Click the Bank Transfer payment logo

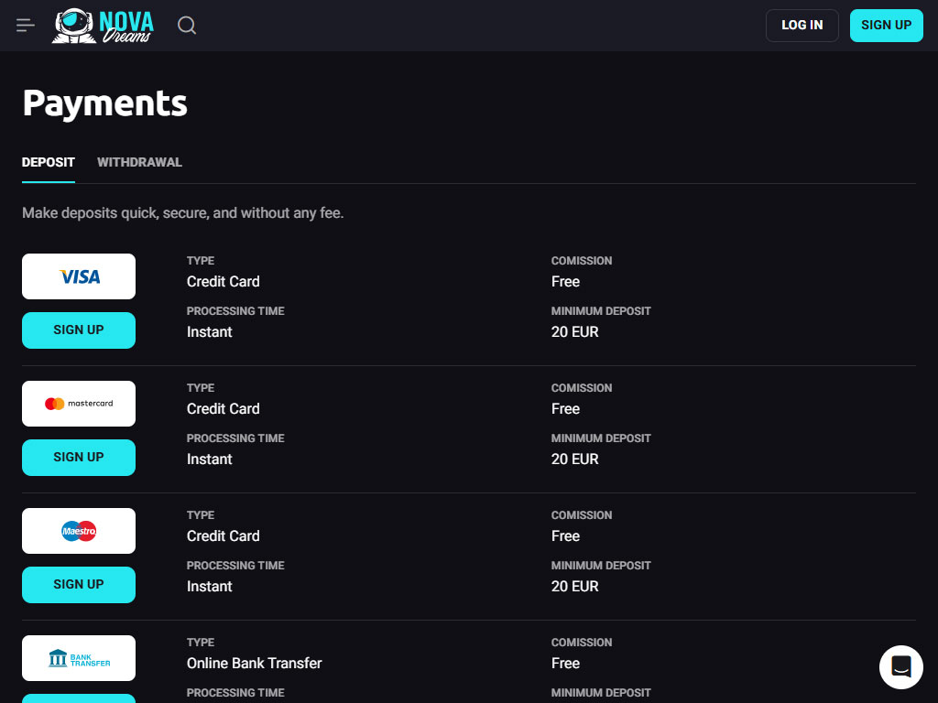(x=79, y=658)
